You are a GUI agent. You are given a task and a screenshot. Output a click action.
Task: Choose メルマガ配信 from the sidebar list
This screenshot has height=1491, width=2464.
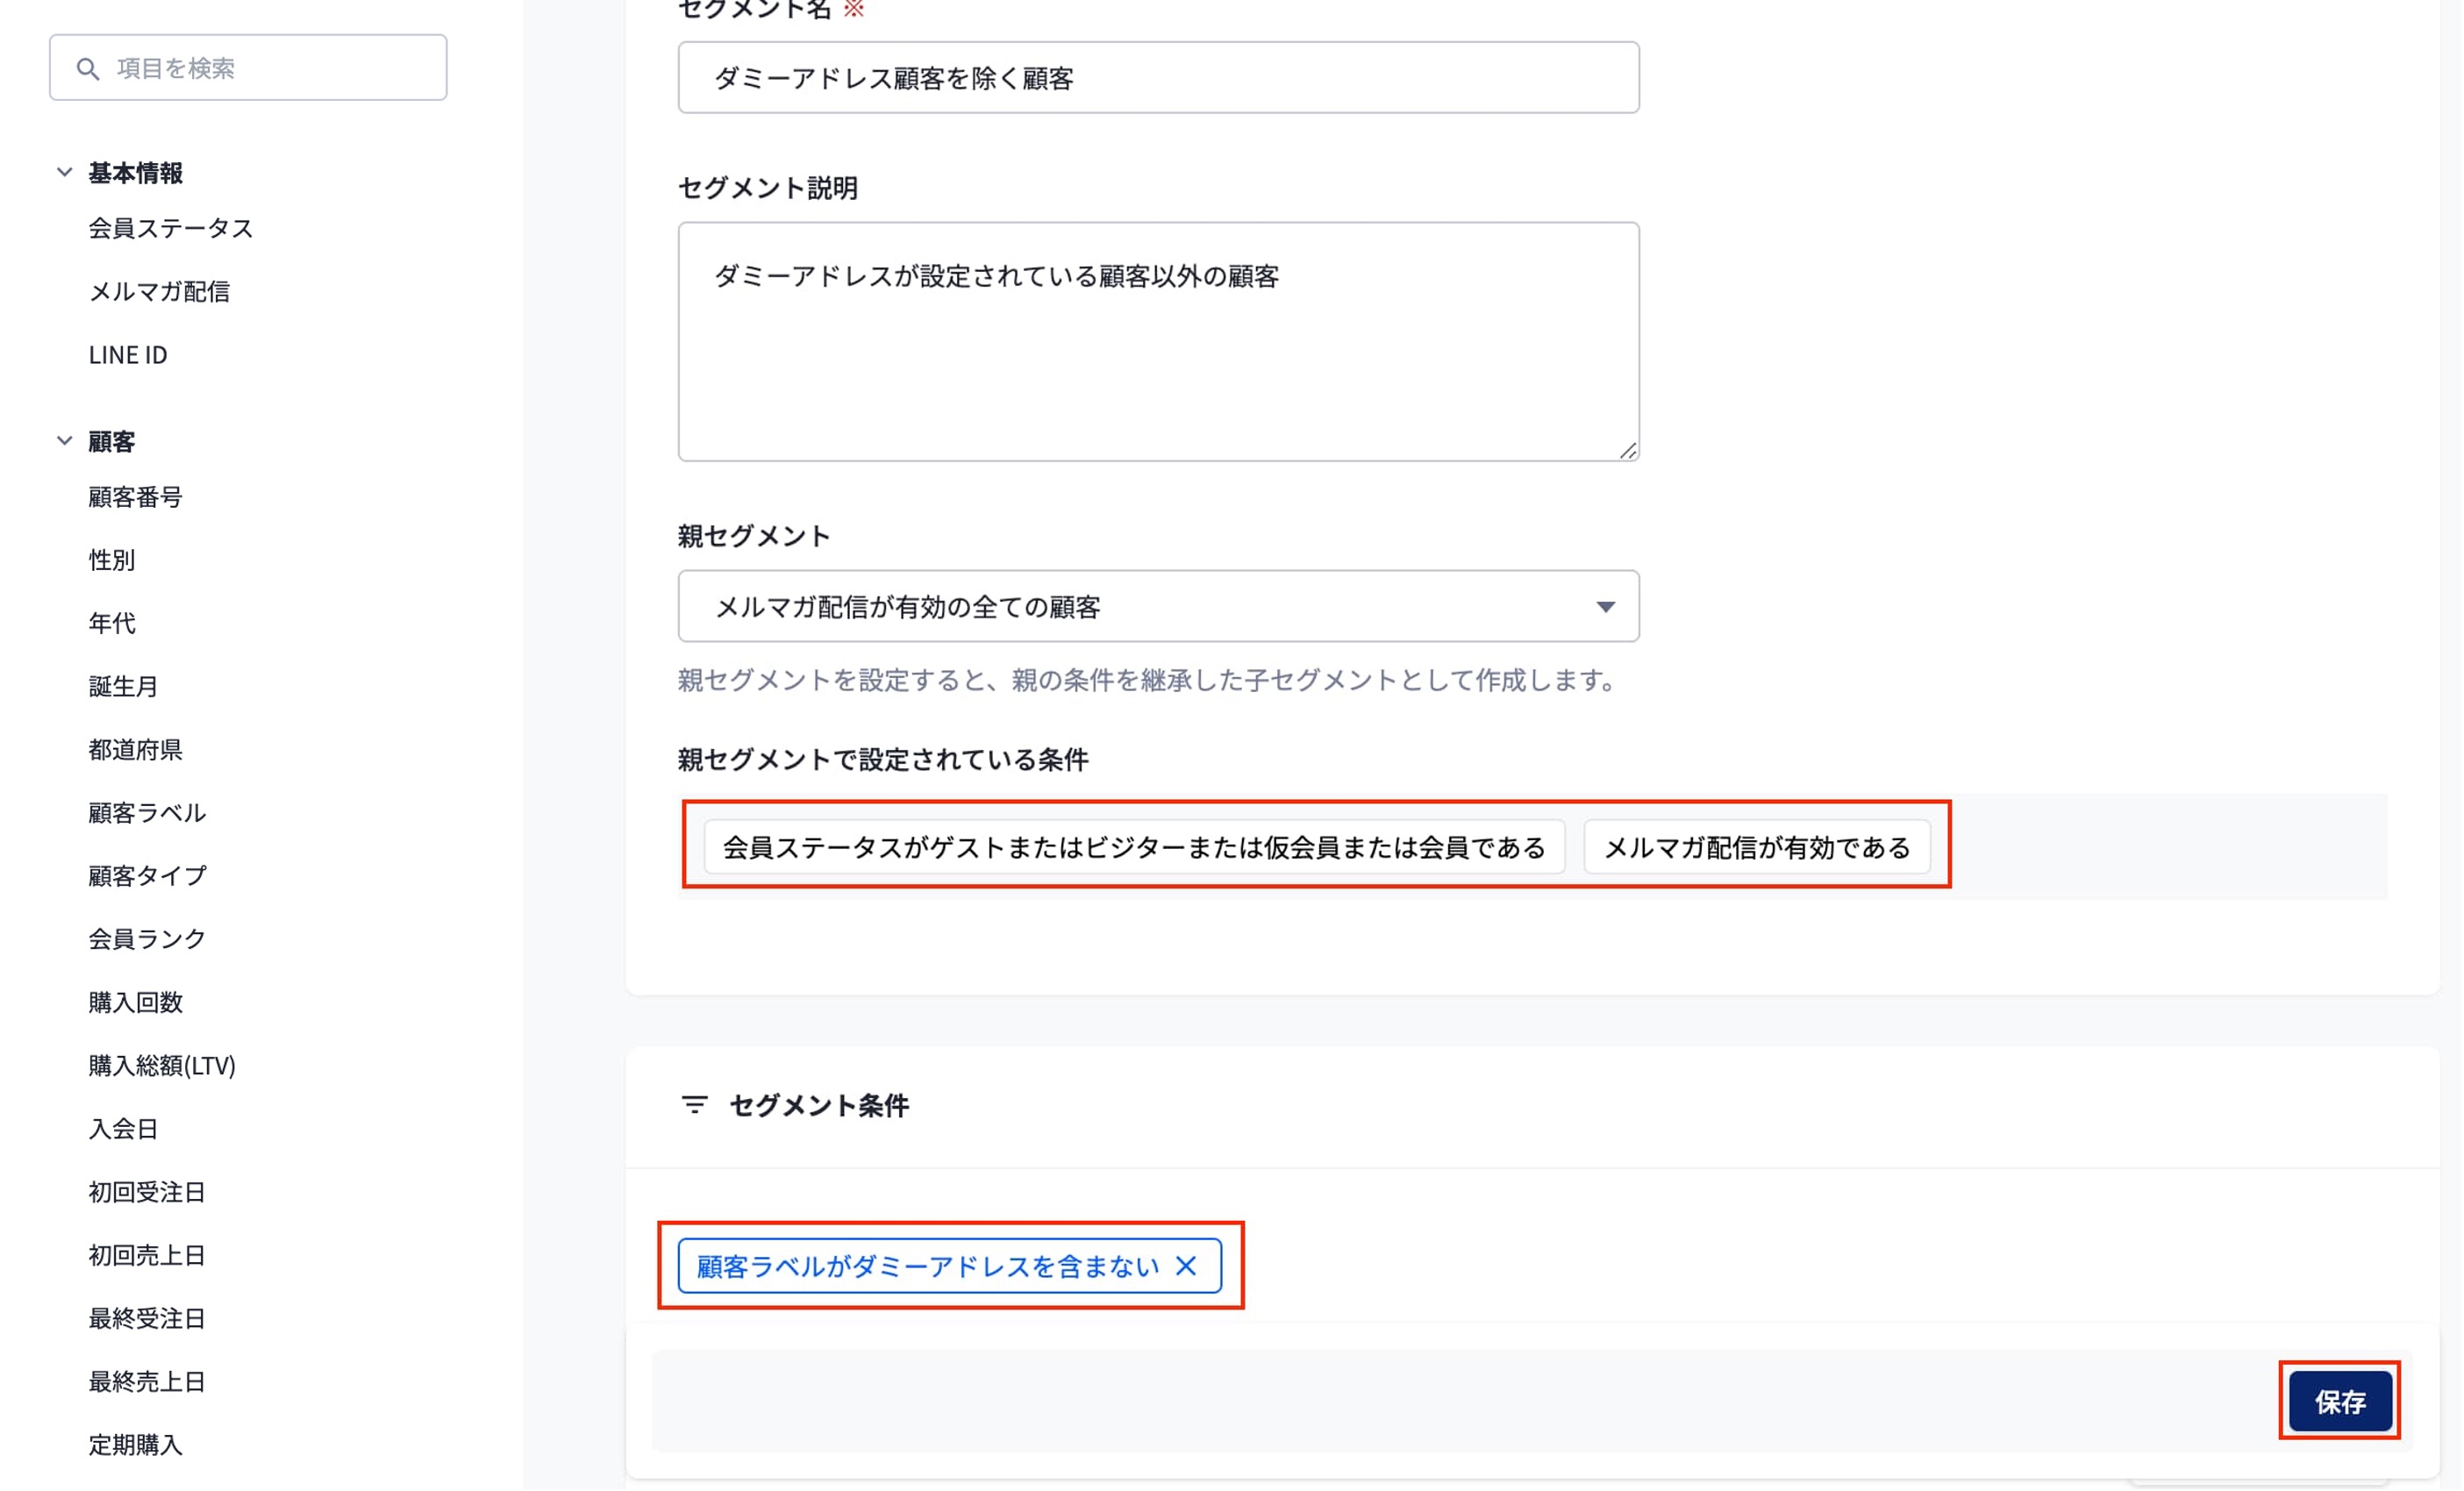coord(160,292)
